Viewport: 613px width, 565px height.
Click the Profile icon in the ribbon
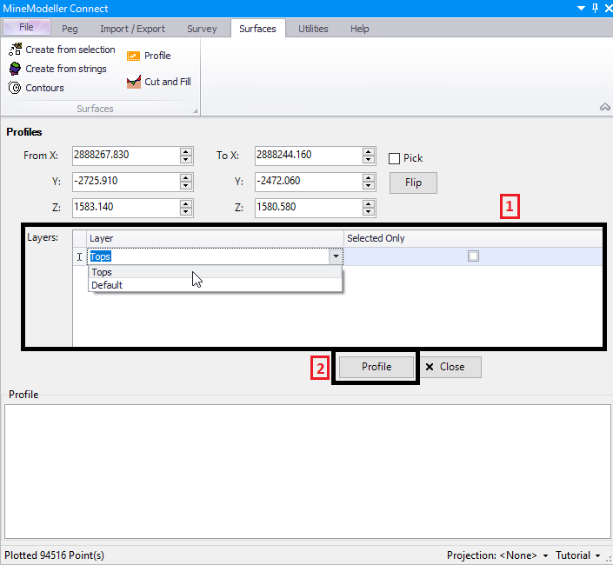coord(133,56)
